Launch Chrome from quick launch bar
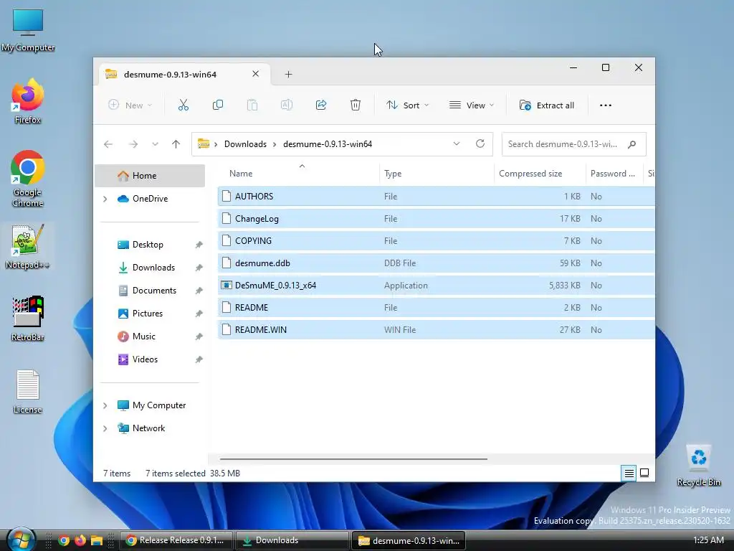This screenshot has width=734, height=551. [64, 540]
